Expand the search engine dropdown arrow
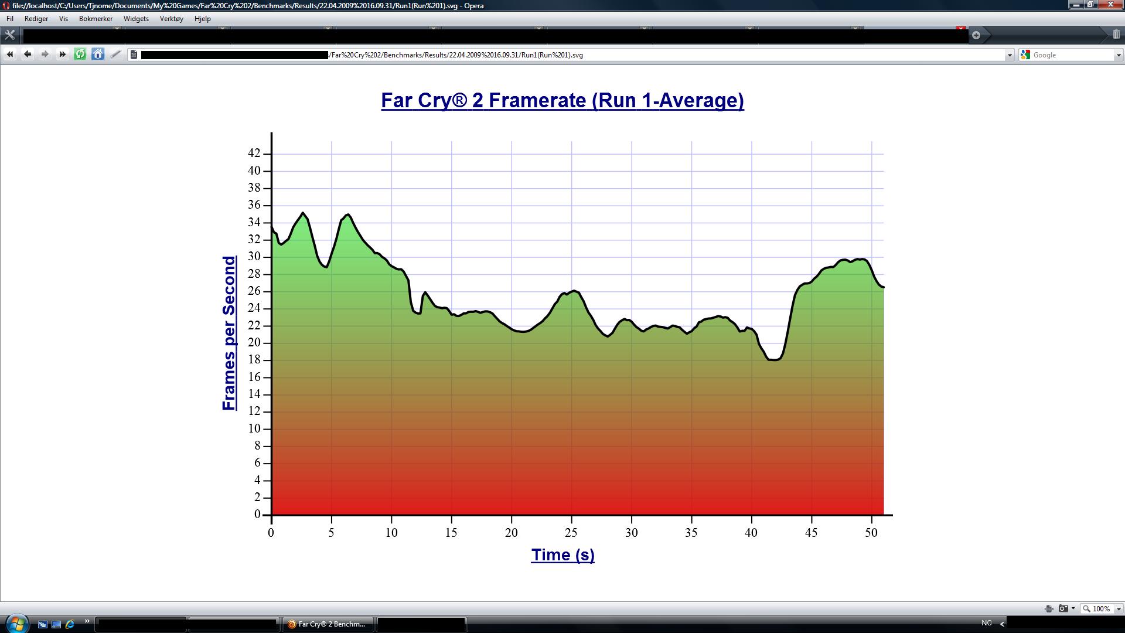The height and width of the screenshot is (633, 1125). (x=1119, y=55)
